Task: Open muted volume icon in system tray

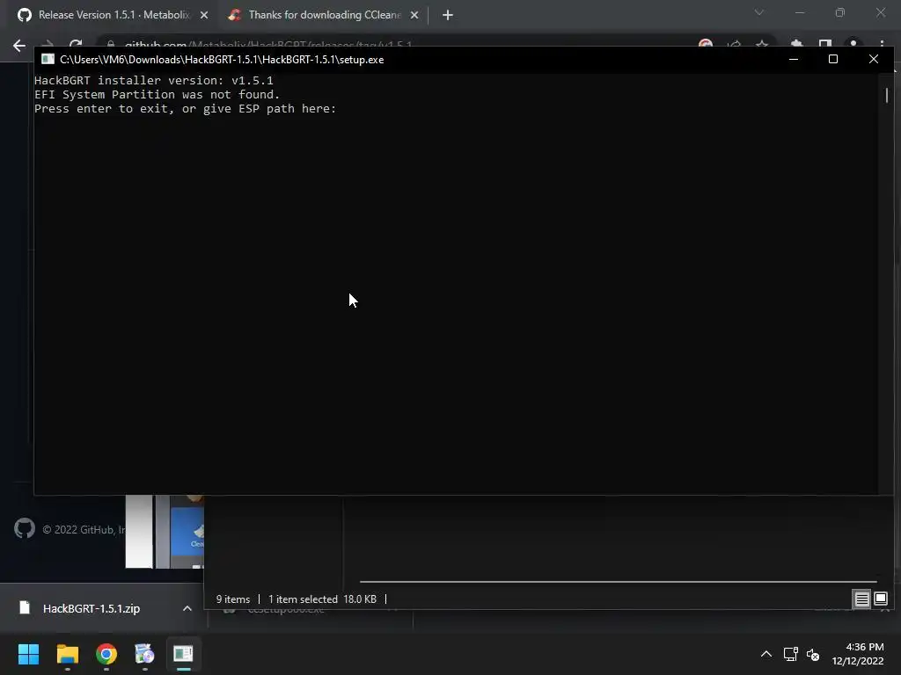Action: [x=812, y=654]
